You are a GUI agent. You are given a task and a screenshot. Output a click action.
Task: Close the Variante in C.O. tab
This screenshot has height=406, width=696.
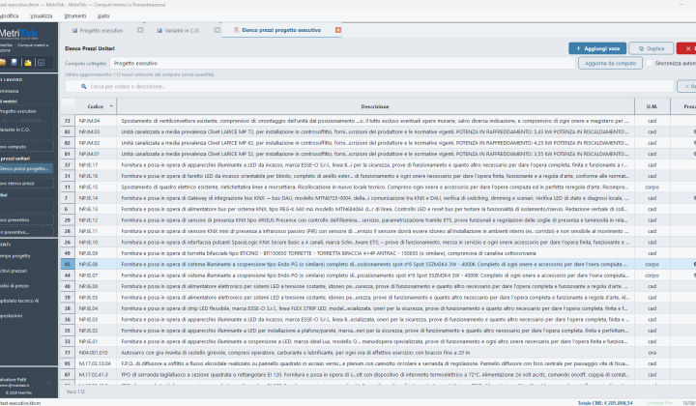pos(217,30)
